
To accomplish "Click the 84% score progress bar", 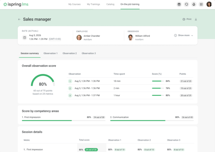I will (158, 81).
